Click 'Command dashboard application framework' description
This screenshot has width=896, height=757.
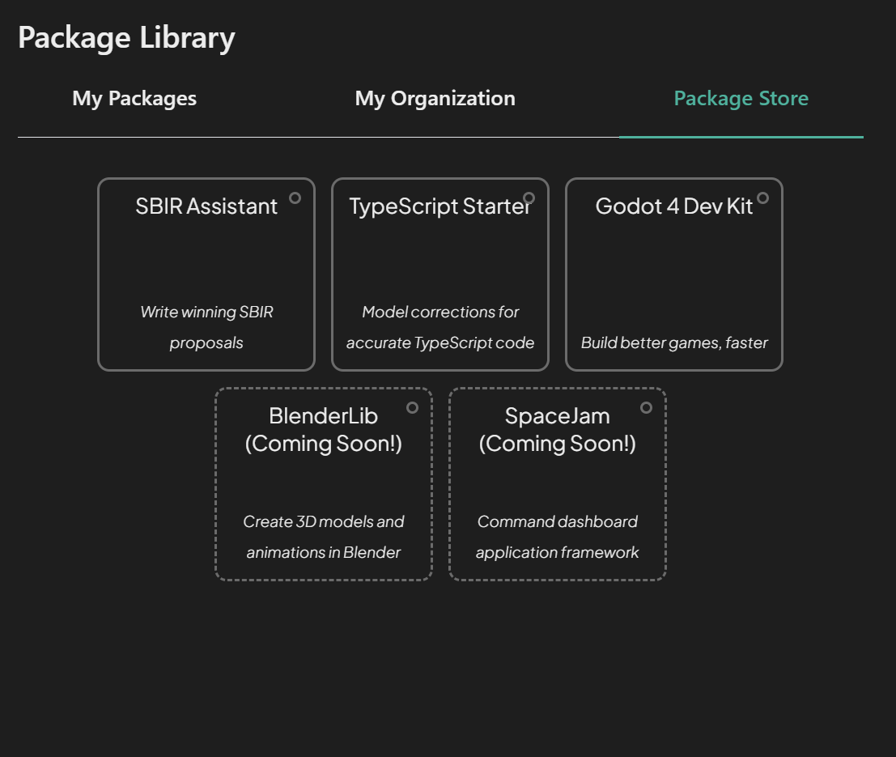click(x=557, y=537)
